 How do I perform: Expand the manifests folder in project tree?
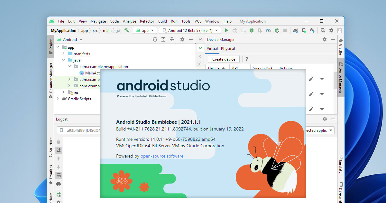click(x=63, y=54)
